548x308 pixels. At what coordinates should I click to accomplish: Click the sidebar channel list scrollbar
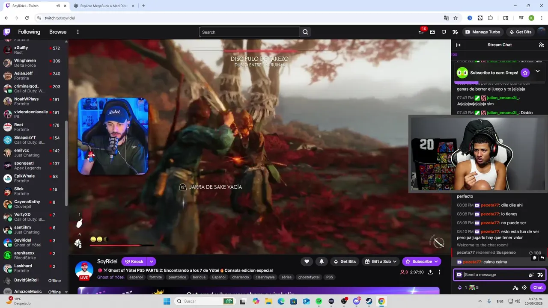click(x=66, y=163)
